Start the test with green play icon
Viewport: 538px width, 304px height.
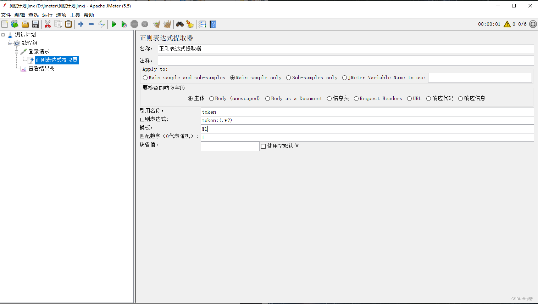[114, 24]
